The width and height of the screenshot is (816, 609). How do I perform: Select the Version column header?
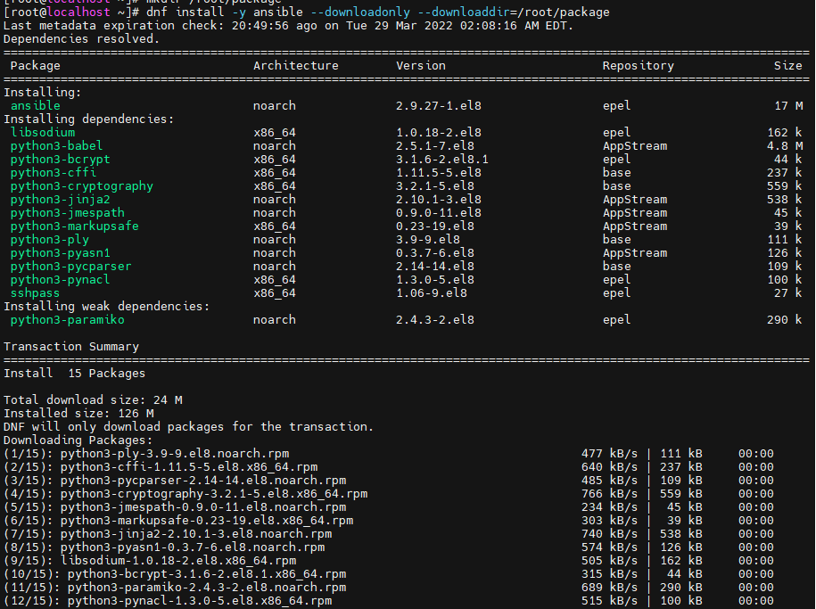click(x=420, y=65)
